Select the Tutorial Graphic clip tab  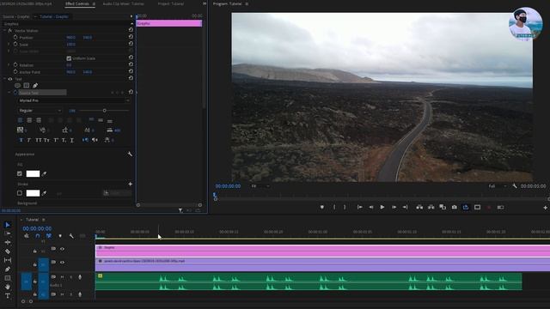tap(53, 16)
